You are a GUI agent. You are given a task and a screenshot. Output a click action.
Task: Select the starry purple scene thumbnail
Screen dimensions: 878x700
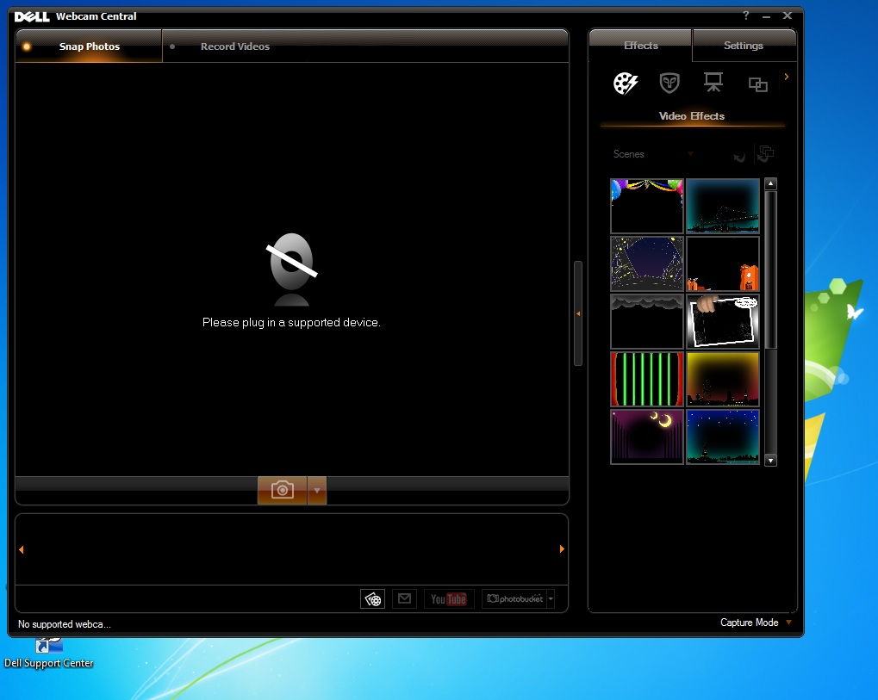[x=647, y=263]
